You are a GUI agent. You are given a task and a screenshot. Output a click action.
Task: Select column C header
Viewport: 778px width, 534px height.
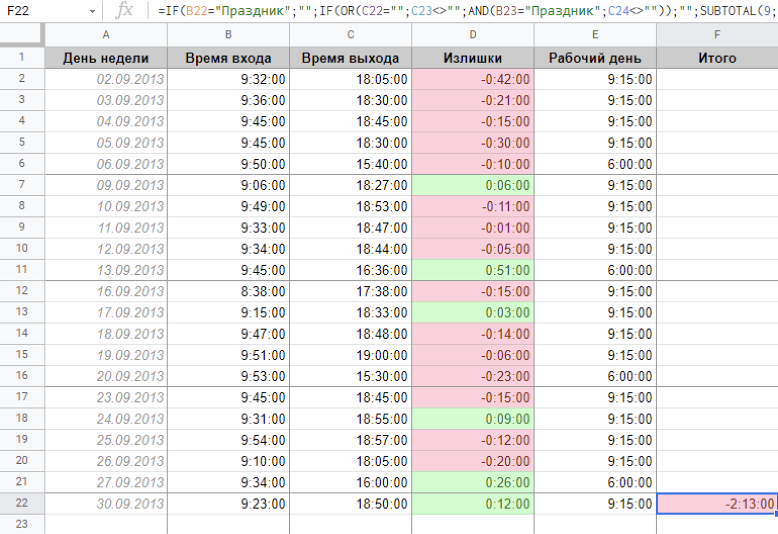pyautogui.click(x=351, y=35)
